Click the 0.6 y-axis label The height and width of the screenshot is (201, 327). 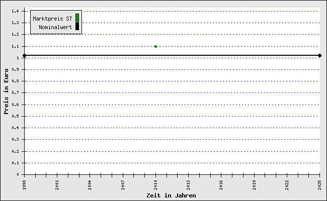tap(15, 105)
